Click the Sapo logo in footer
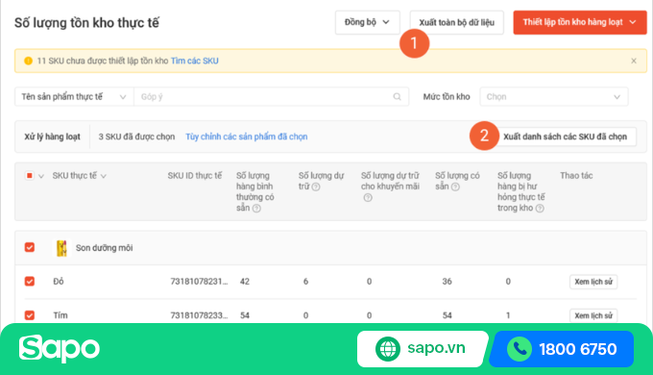This screenshot has width=653, height=375. pos(60,349)
